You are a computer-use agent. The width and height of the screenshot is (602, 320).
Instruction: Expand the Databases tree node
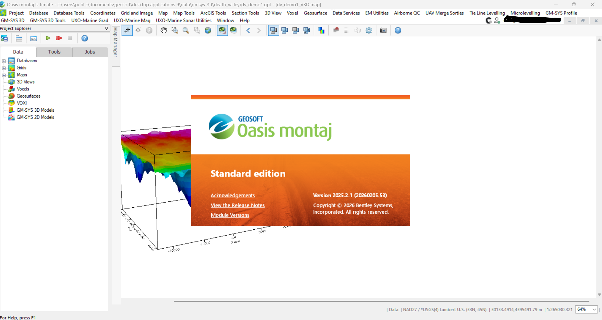click(x=4, y=61)
